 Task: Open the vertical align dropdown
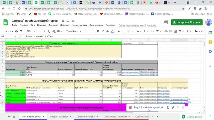145,31
